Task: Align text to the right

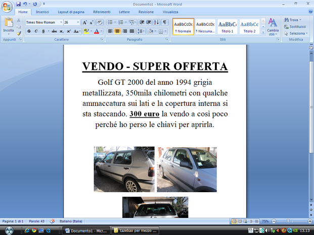Action: (124, 31)
